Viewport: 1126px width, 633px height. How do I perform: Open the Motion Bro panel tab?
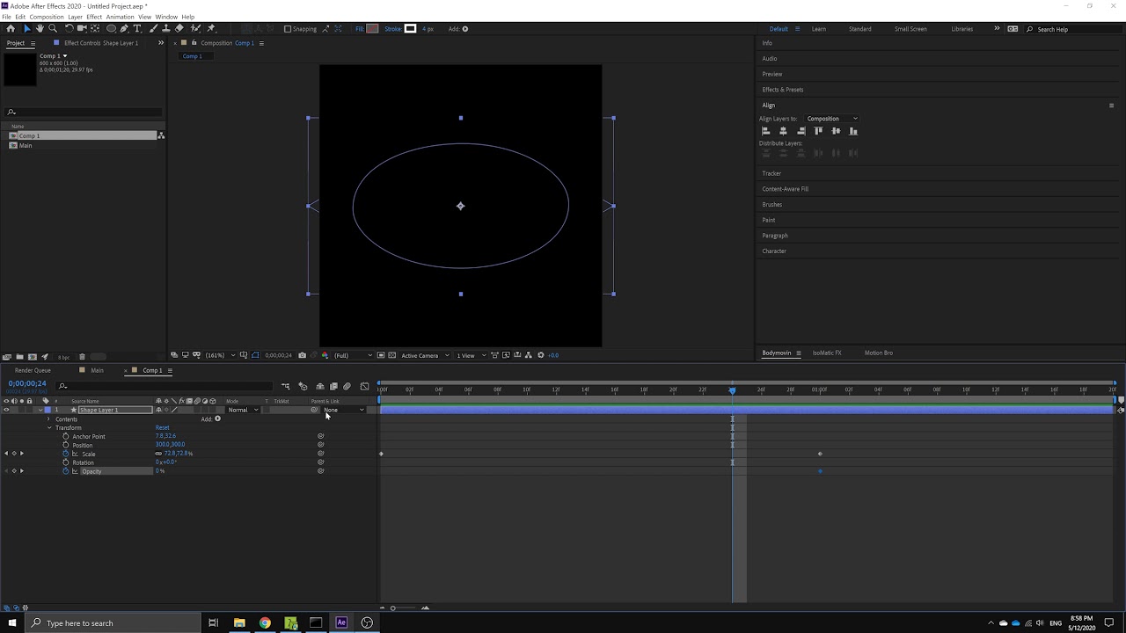click(878, 353)
